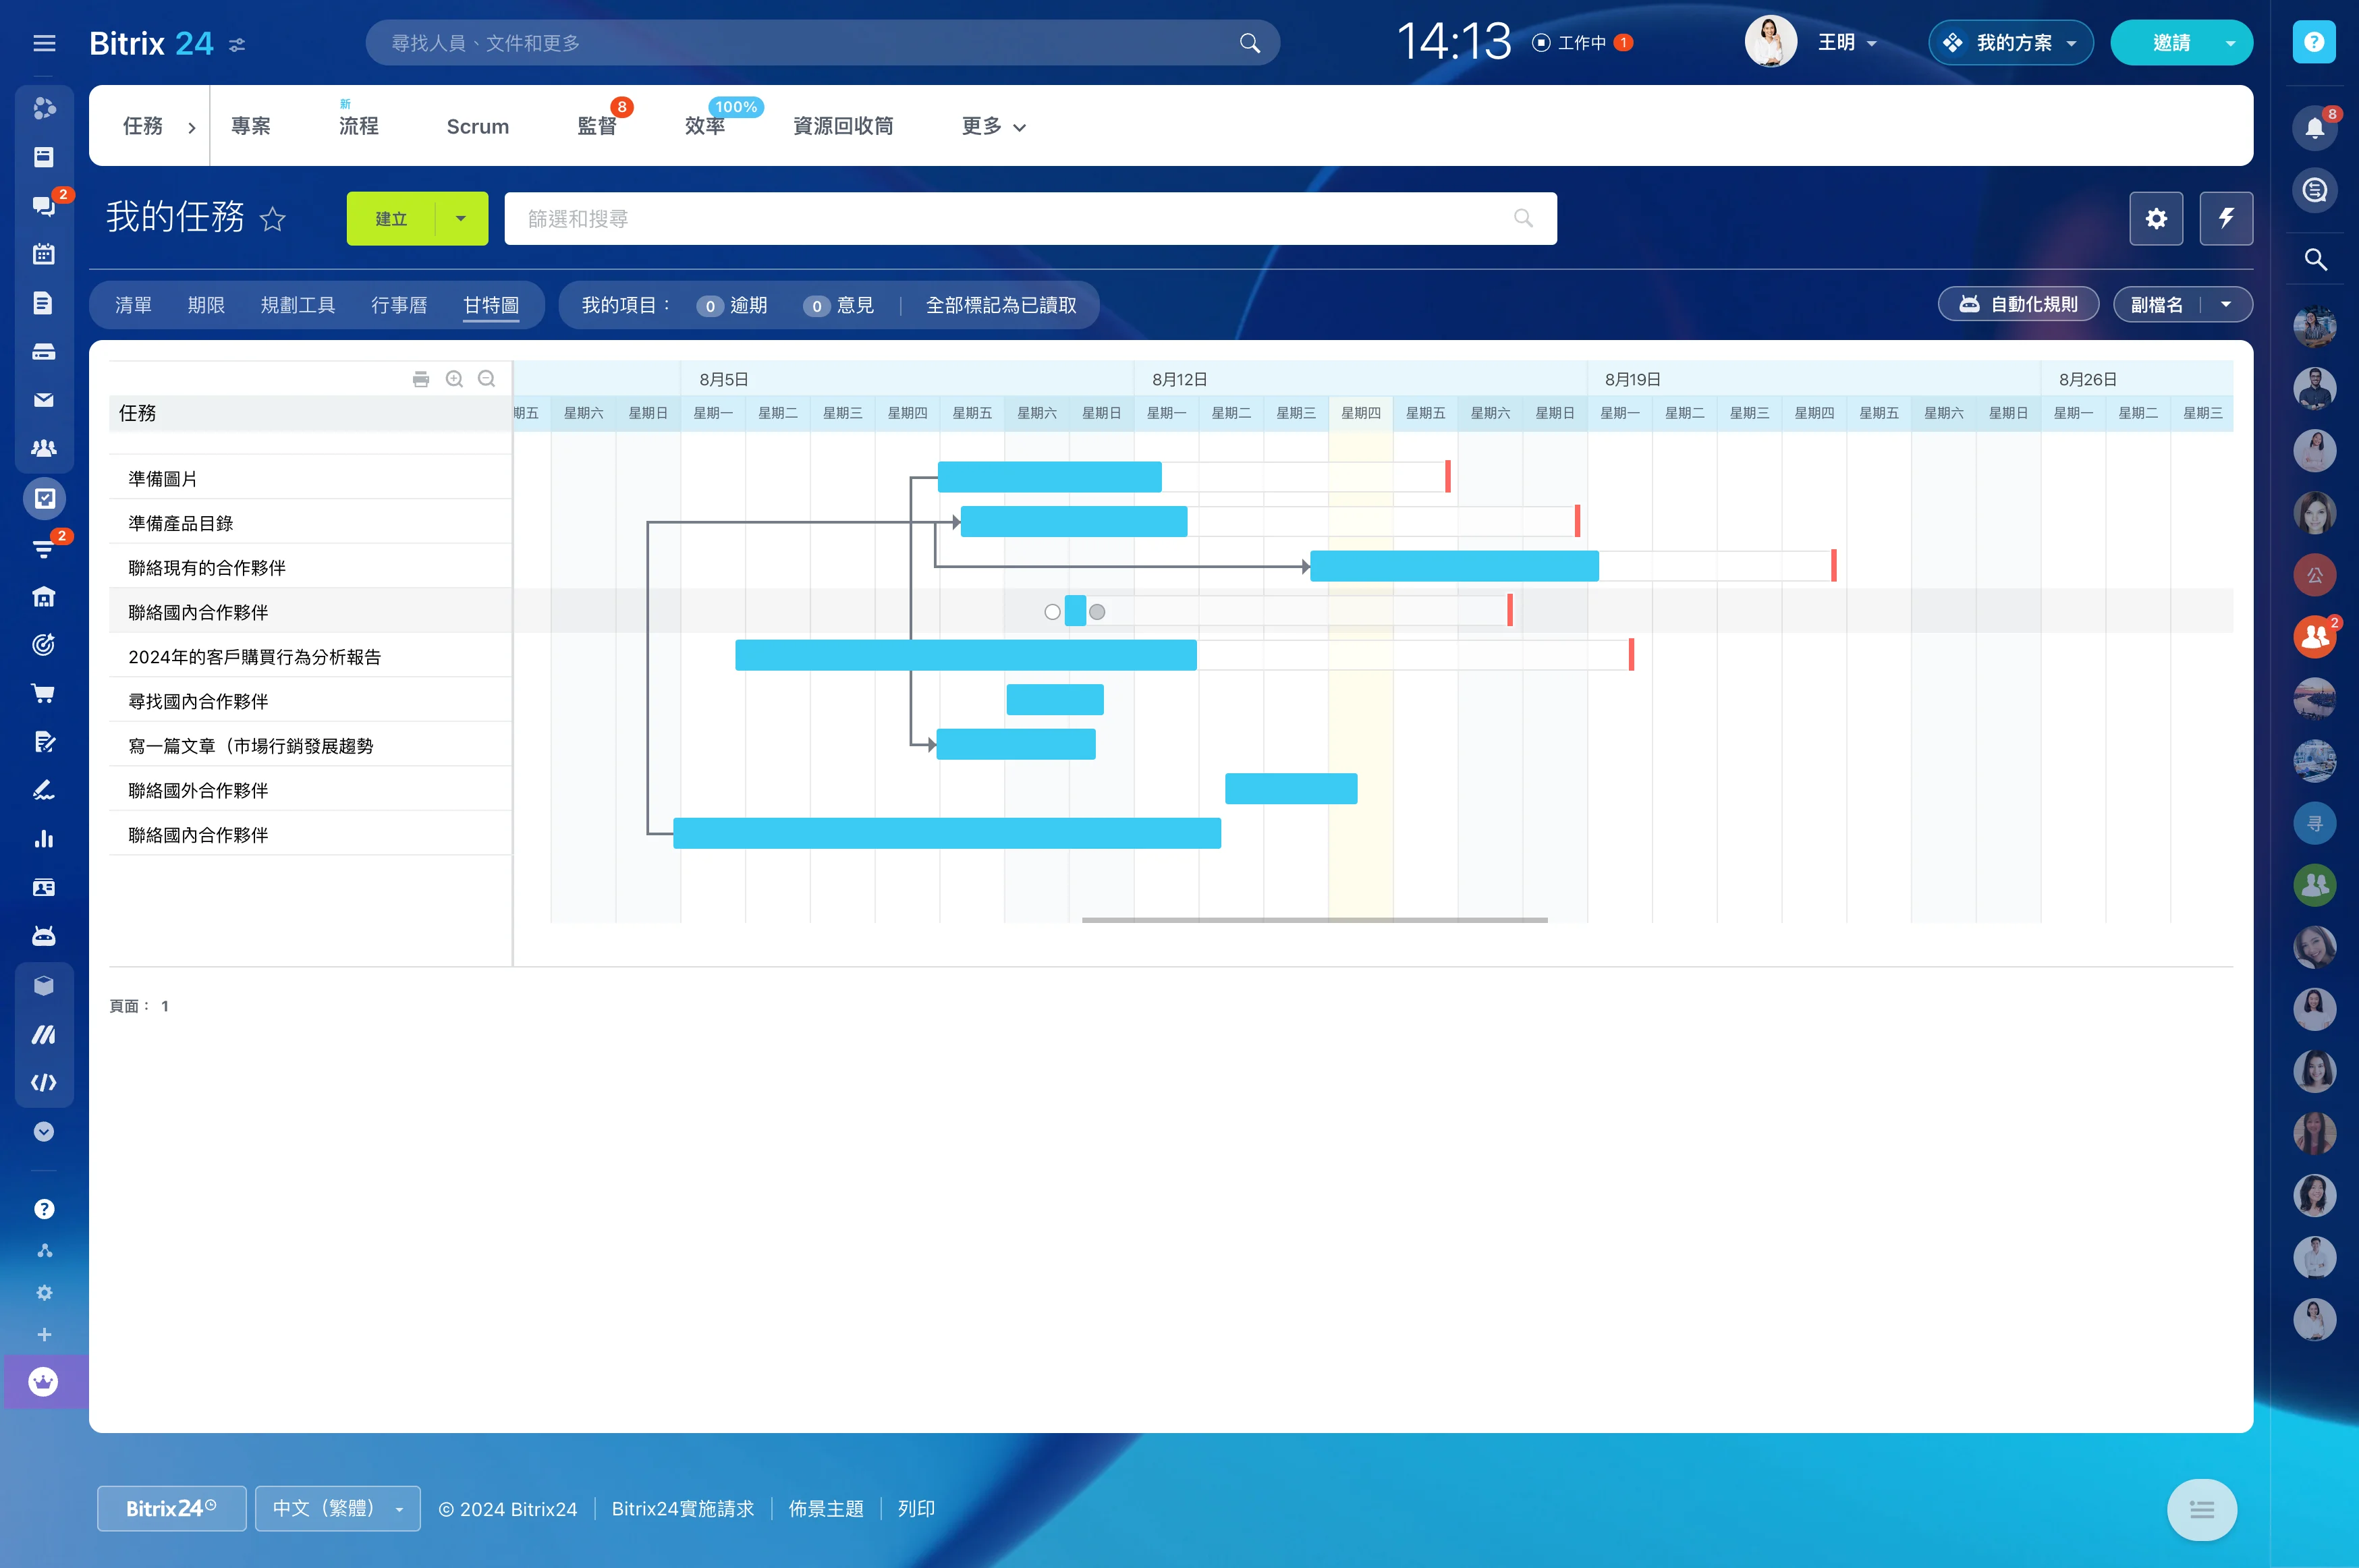Click end handle of 聯絡國內合作夥伴 bar
2359x1568 pixels.
point(1097,612)
